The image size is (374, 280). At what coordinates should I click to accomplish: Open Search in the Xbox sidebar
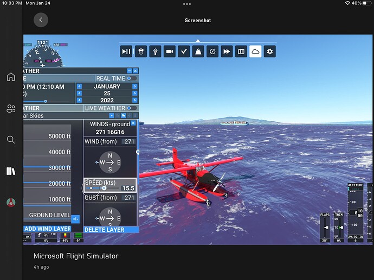(x=11, y=140)
